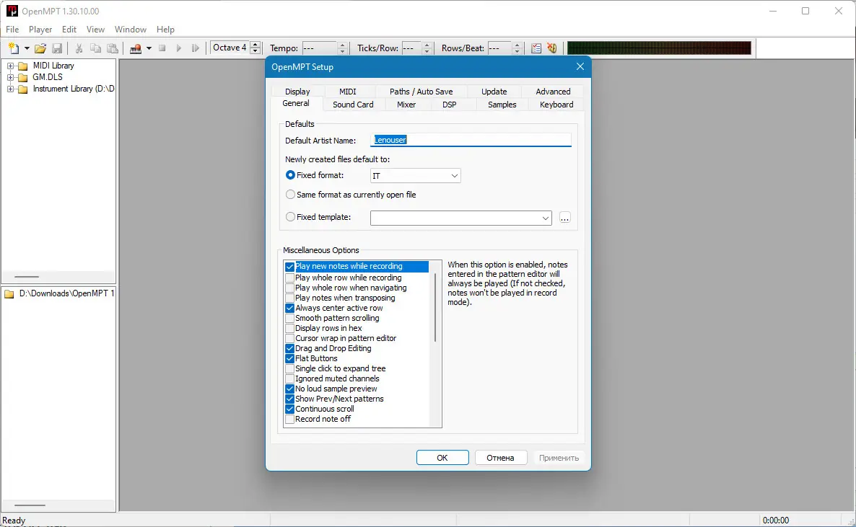Open the Fixed template dropdown
This screenshot has width=856, height=527.
(x=460, y=218)
